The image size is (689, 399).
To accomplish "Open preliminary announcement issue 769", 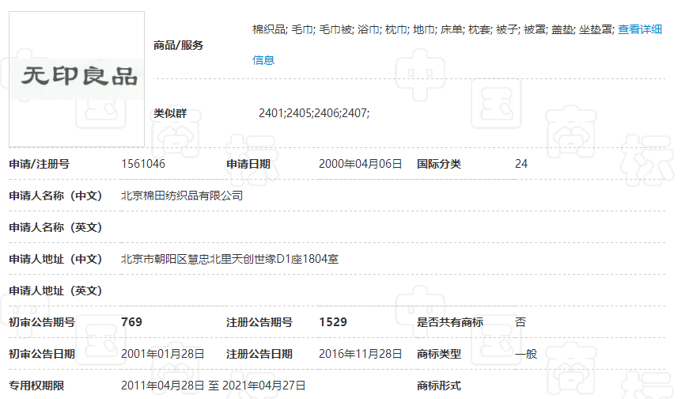I will [x=131, y=322].
